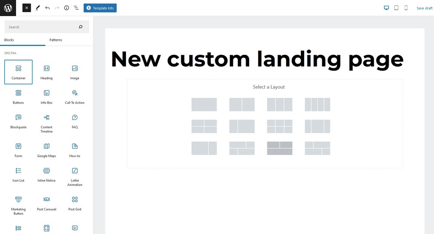This screenshot has width=434, height=234.
Task: Insert the Container block
Action: [x=18, y=72]
